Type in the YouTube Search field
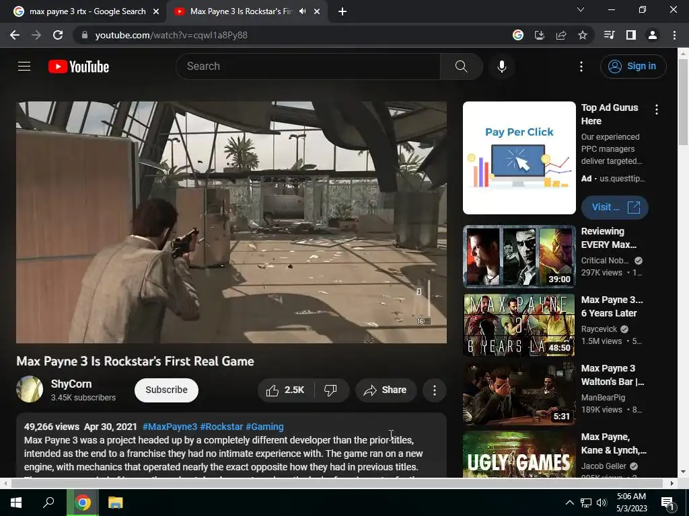Screen dimensions: 689x516 [308, 67]
